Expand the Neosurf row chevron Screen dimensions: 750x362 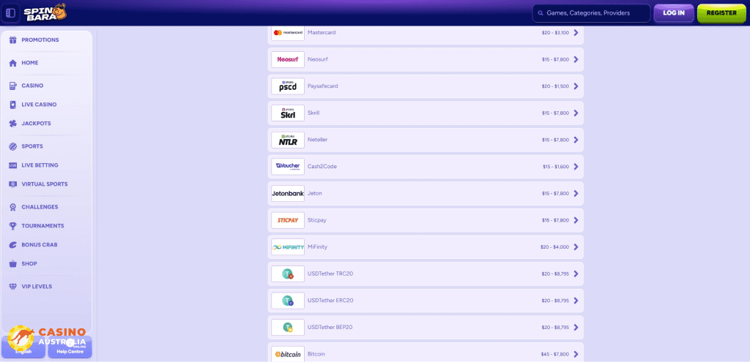[576, 59]
